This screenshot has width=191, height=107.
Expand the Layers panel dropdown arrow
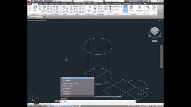click(148, 15)
